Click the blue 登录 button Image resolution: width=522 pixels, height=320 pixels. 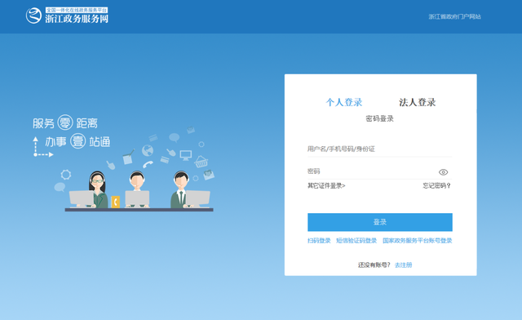coord(380,222)
